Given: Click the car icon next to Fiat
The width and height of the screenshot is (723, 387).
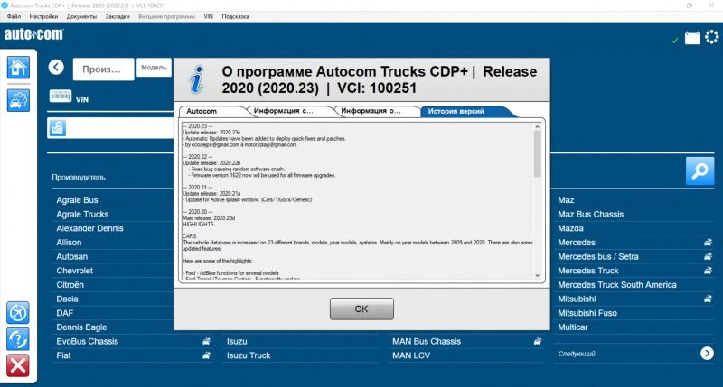Looking at the screenshot, I should point(207,355).
